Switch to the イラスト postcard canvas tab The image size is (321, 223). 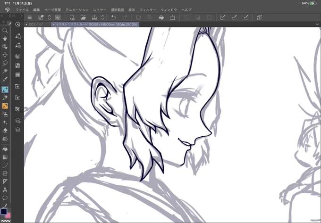pyautogui.click(x=95, y=25)
